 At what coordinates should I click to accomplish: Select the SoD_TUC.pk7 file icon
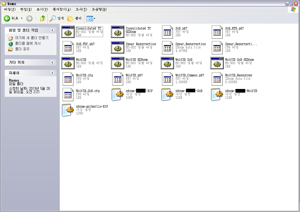[x=68, y=47]
